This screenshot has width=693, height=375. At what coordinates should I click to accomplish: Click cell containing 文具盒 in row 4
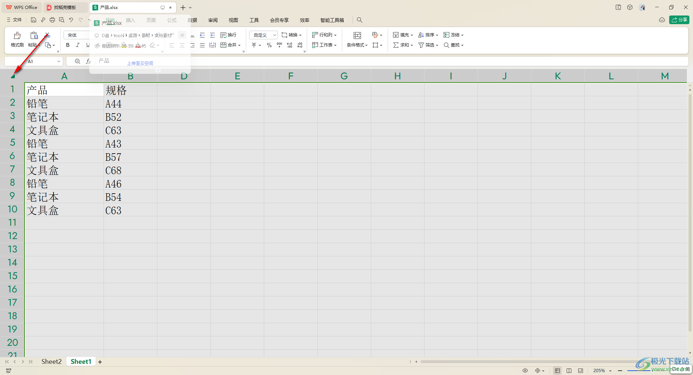pos(64,130)
